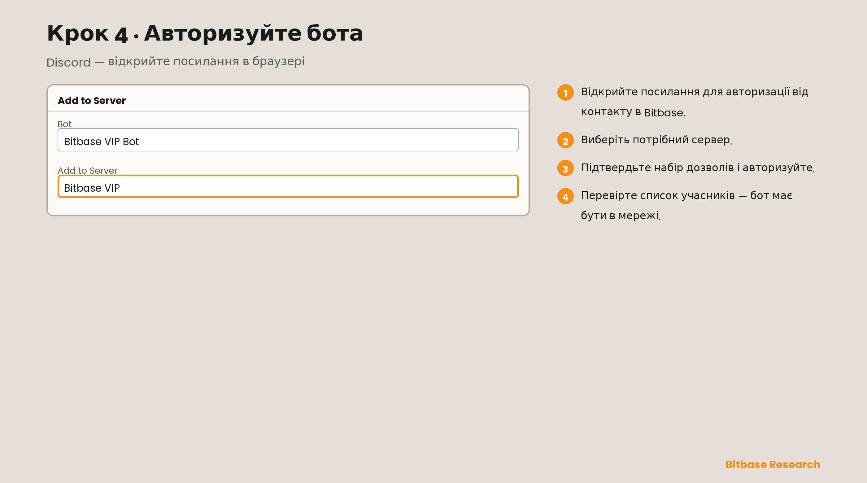This screenshot has width=867, height=483.
Task: Click the instruction 'Підтвердьте набір дозволів і авторизуйте.'
Action: point(698,167)
